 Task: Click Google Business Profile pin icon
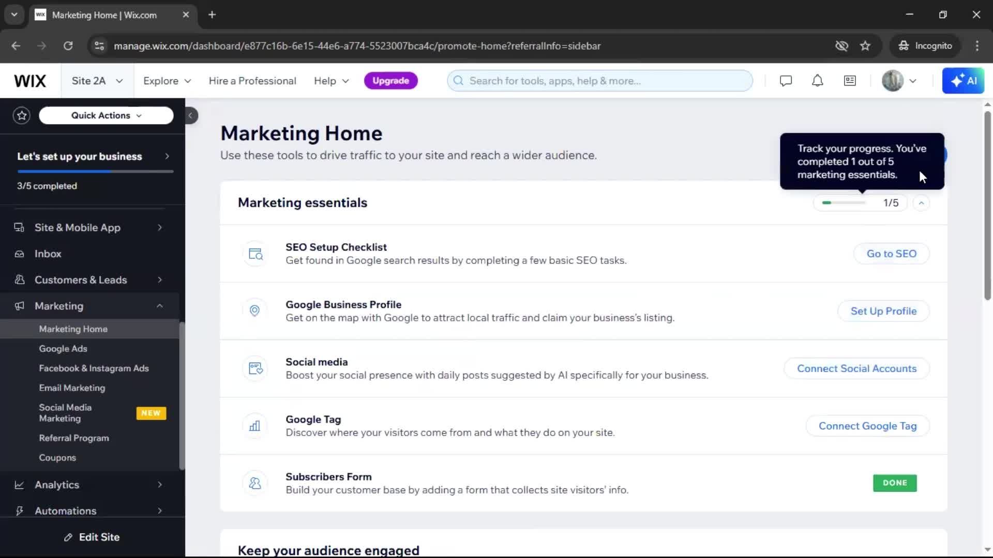pos(255,311)
